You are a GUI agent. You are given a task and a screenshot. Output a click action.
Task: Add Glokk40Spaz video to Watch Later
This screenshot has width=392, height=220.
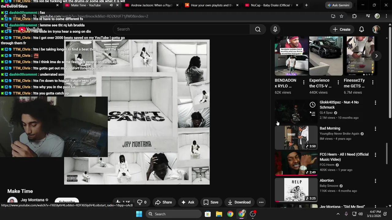[x=312, y=105]
